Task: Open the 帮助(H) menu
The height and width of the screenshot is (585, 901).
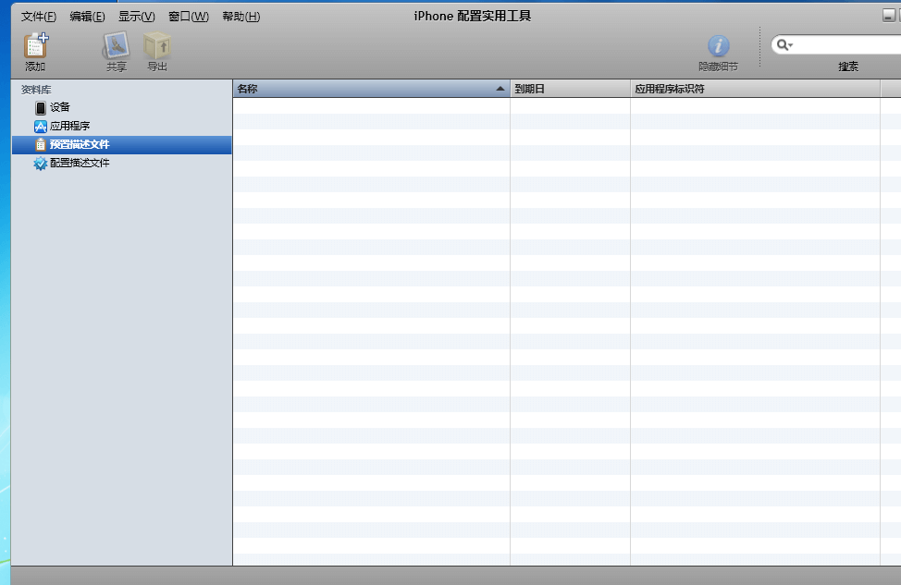Action: point(241,17)
